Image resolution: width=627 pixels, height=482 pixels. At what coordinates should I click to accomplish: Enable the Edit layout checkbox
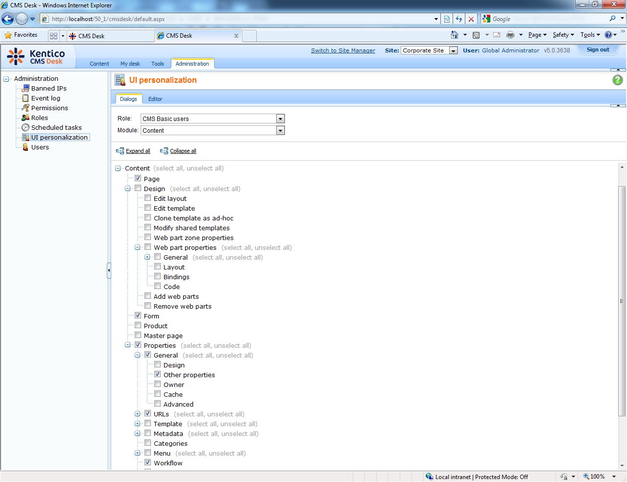[x=148, y=198]
